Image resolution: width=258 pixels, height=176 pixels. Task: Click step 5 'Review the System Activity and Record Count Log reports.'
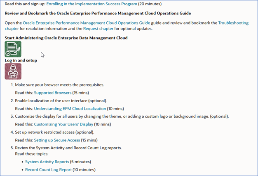[68, 148]
